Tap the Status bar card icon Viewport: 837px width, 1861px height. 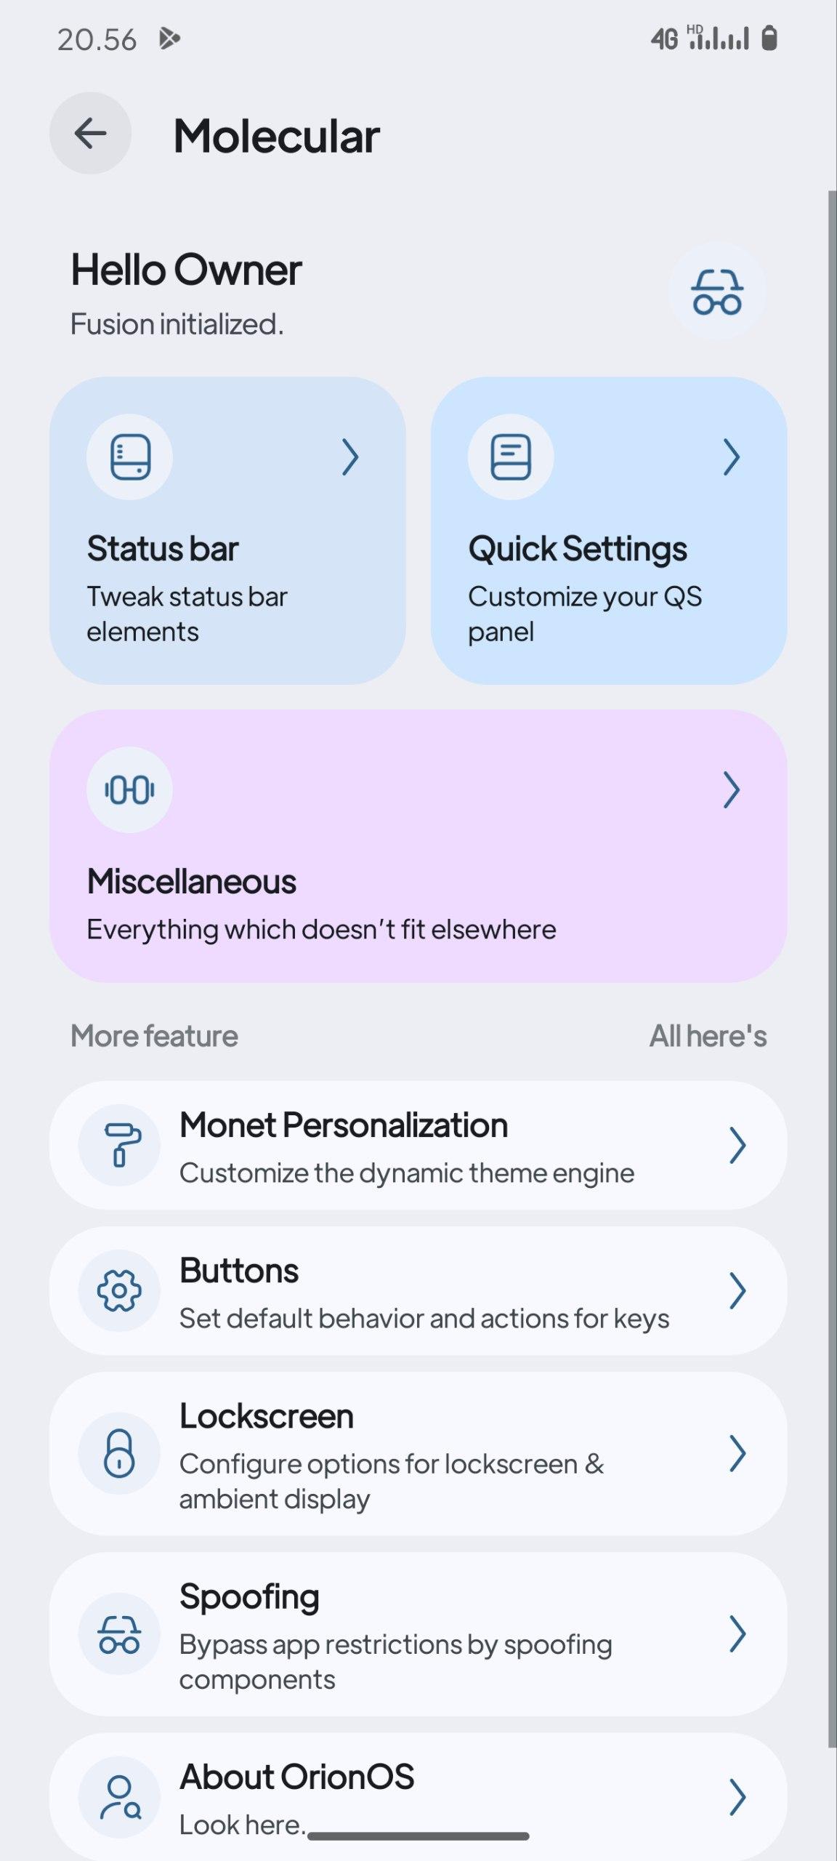click(x=130, y=457)
